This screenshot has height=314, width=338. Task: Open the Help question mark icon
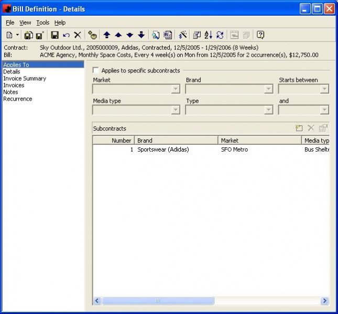[x=260, y=35]
